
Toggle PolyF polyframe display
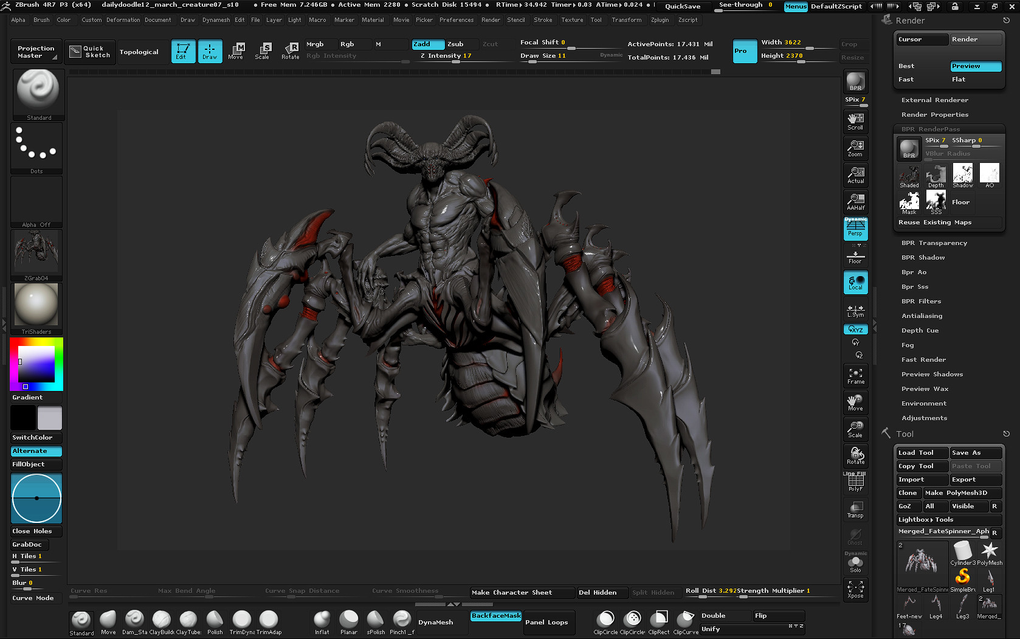(855, 483)
